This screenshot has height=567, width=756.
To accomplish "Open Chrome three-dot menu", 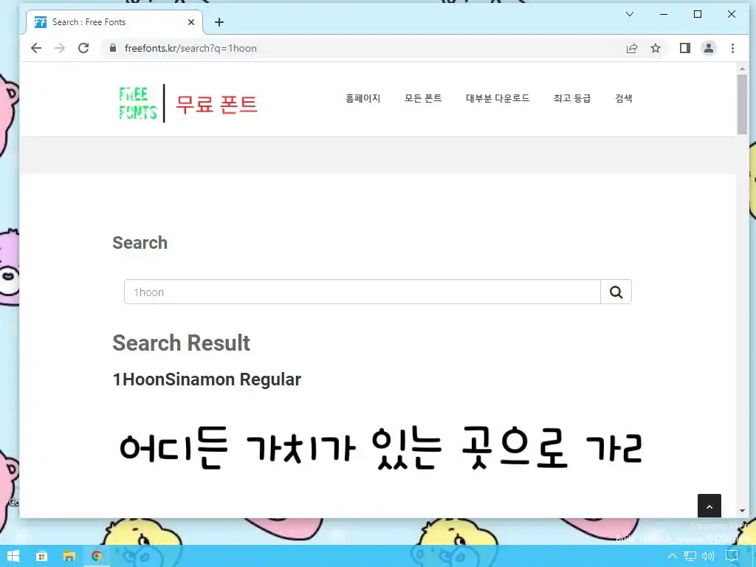I will [732, 48].
